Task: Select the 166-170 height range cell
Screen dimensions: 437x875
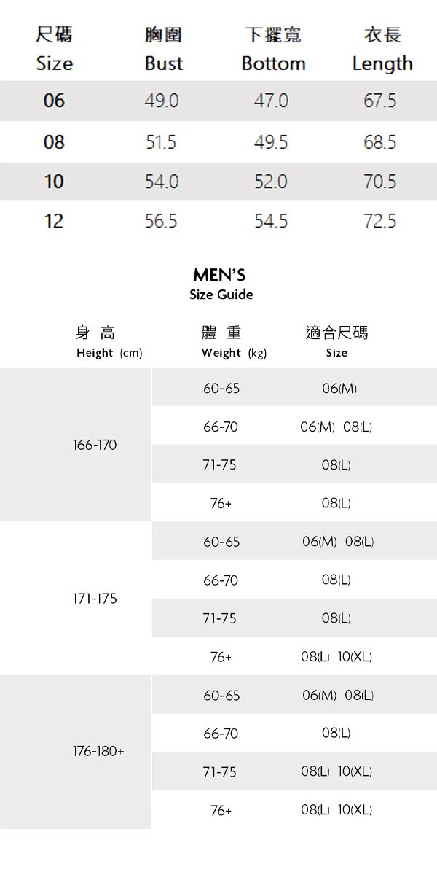Action: pyautogui.click(x=95, y=445)
